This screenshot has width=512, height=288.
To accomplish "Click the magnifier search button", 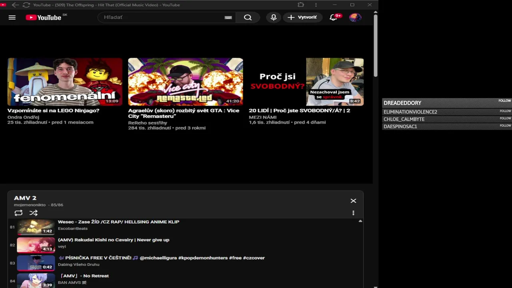I will click(x=248, y=17).
